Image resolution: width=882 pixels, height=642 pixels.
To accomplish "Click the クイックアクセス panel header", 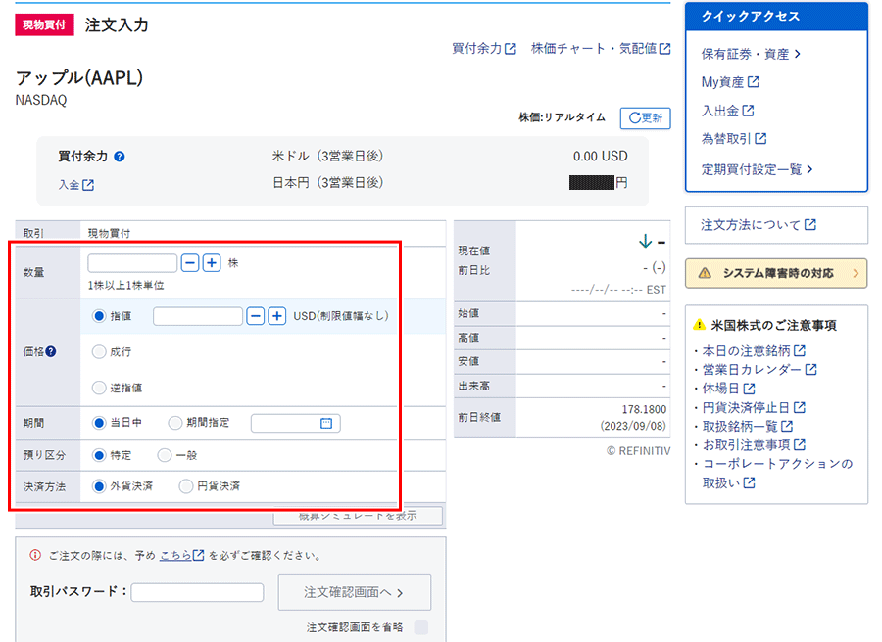I will 776,17.
